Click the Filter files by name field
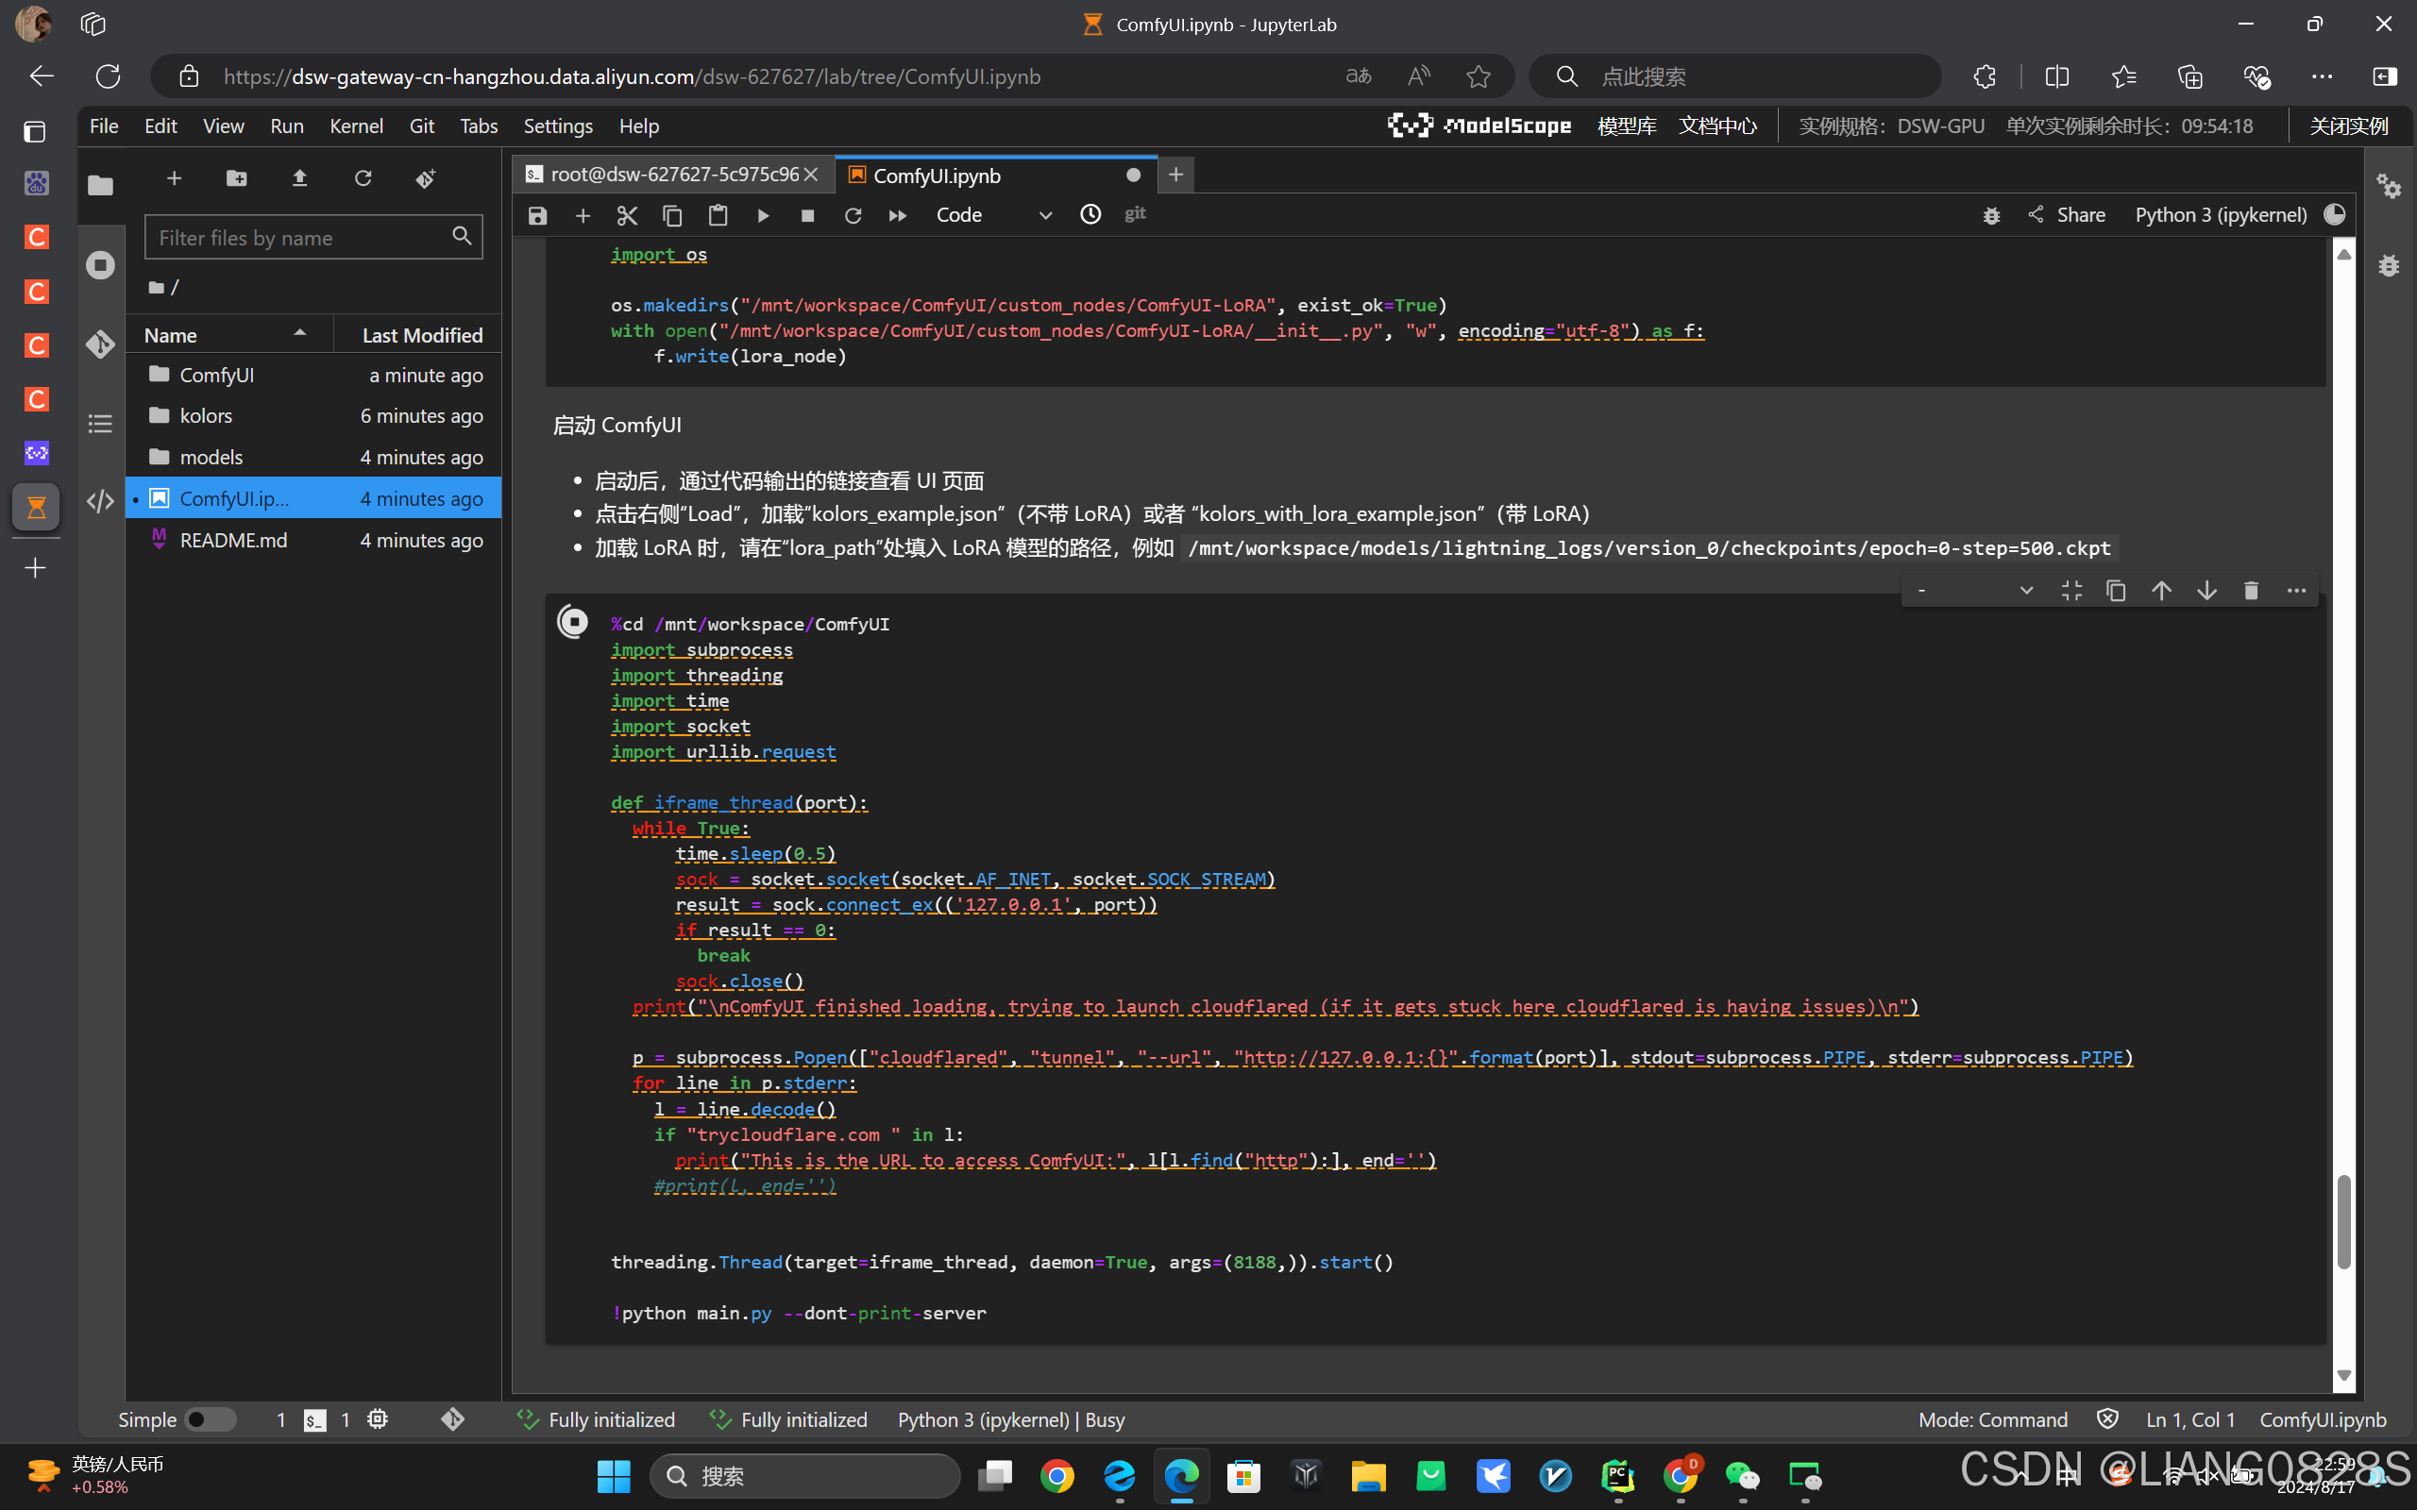2417x1510 pixels. (299, 238)
